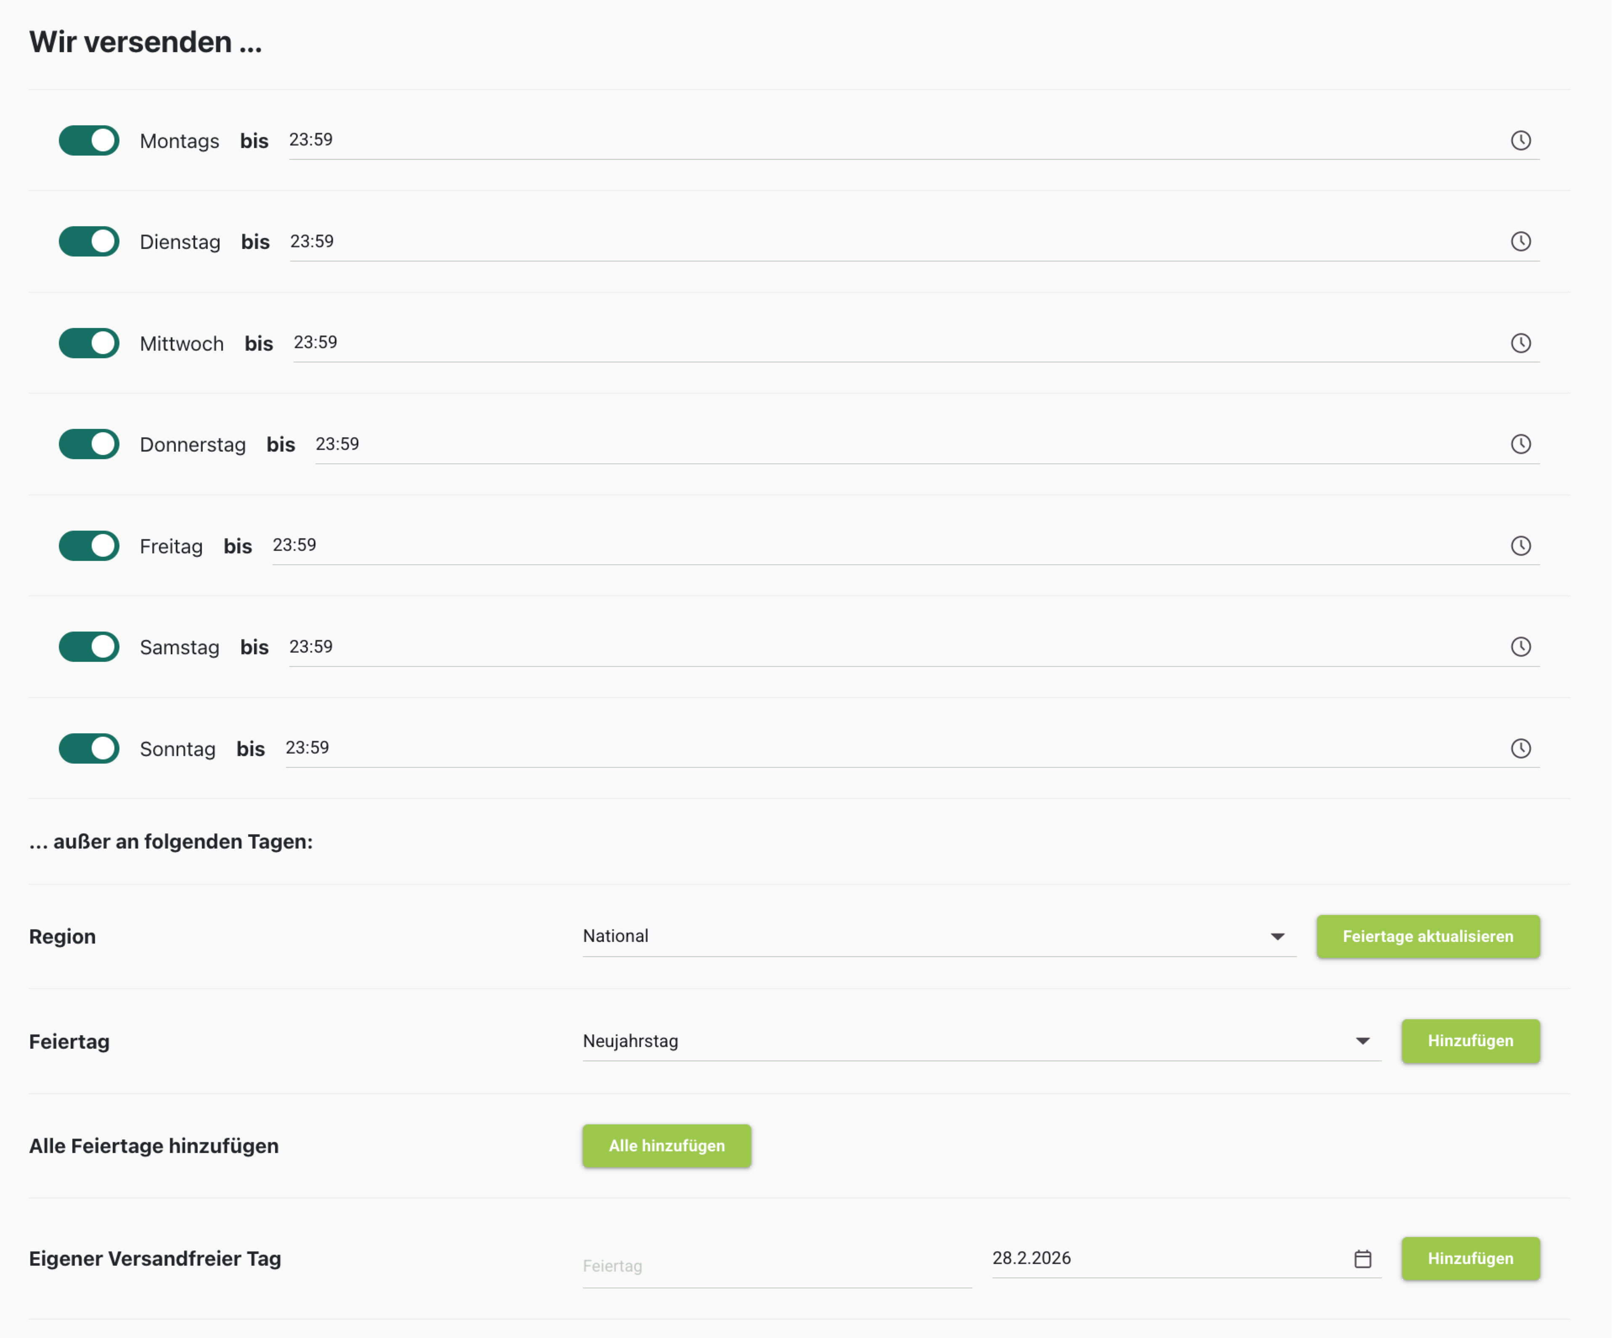Open the Sonntag time picker clock
Screen dimensions: 1612x1338
tap(1520, 748)
